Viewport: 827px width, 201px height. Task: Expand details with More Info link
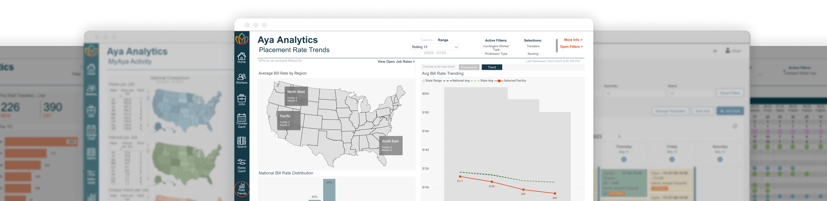click(x=573, y=40)
